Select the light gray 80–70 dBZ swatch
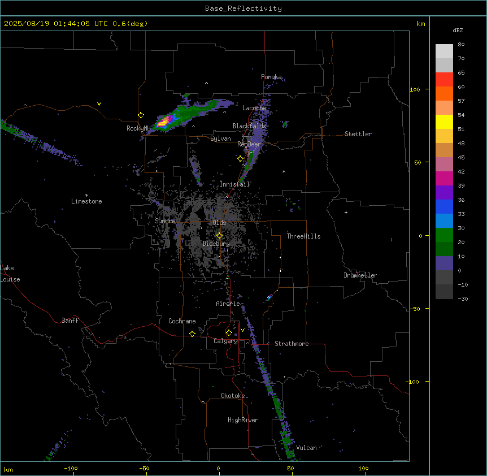The width and height of the screenshot is (487, 476). click(x=444, y=51)
